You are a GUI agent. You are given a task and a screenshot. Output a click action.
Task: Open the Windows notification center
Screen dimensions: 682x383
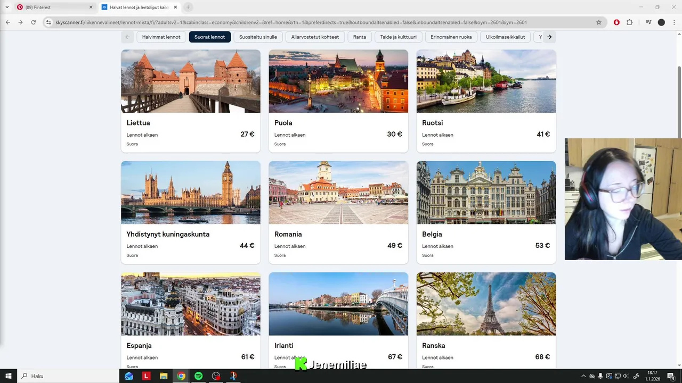671,376
